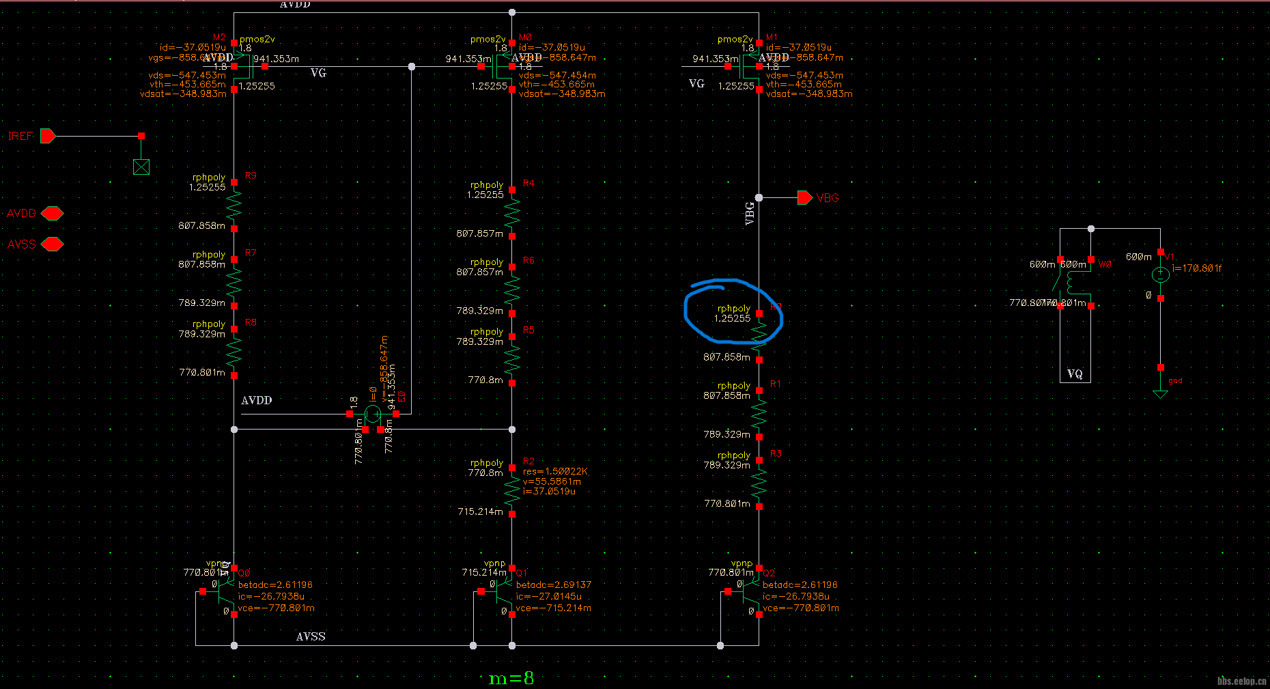Click the VBG output pin
The height and width of the screenshot is (689, 1270).
pos(806,198)
